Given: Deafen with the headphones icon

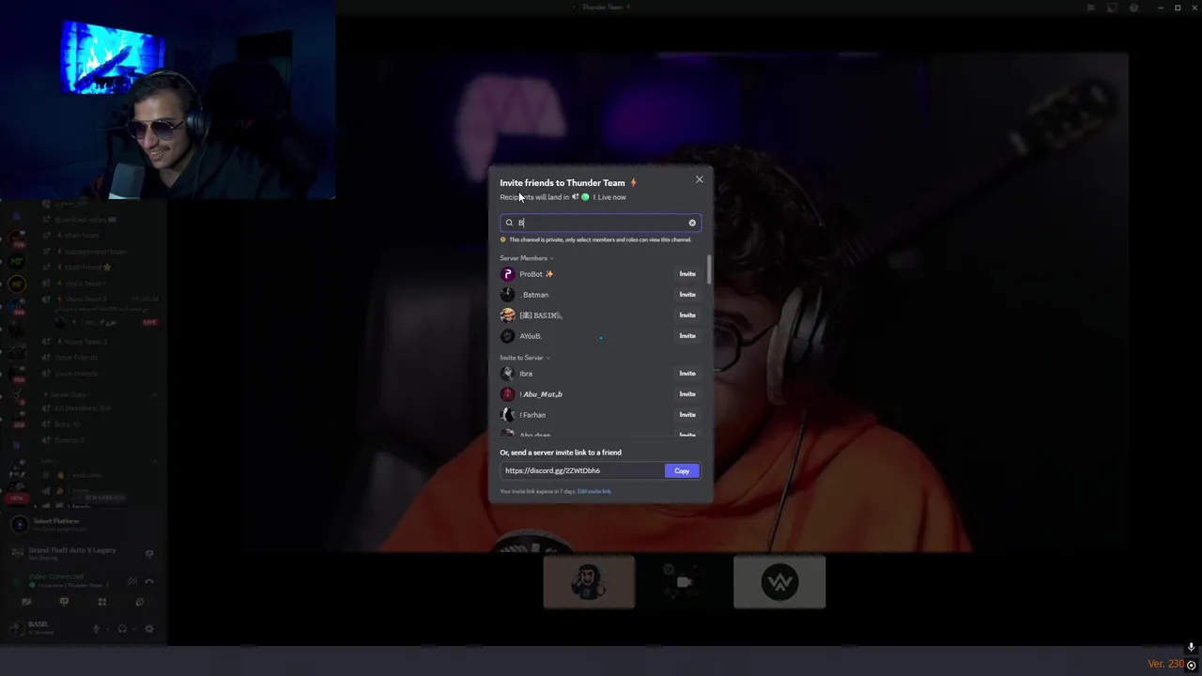Looking at the screenshot, I should click(x=122, y=629).
